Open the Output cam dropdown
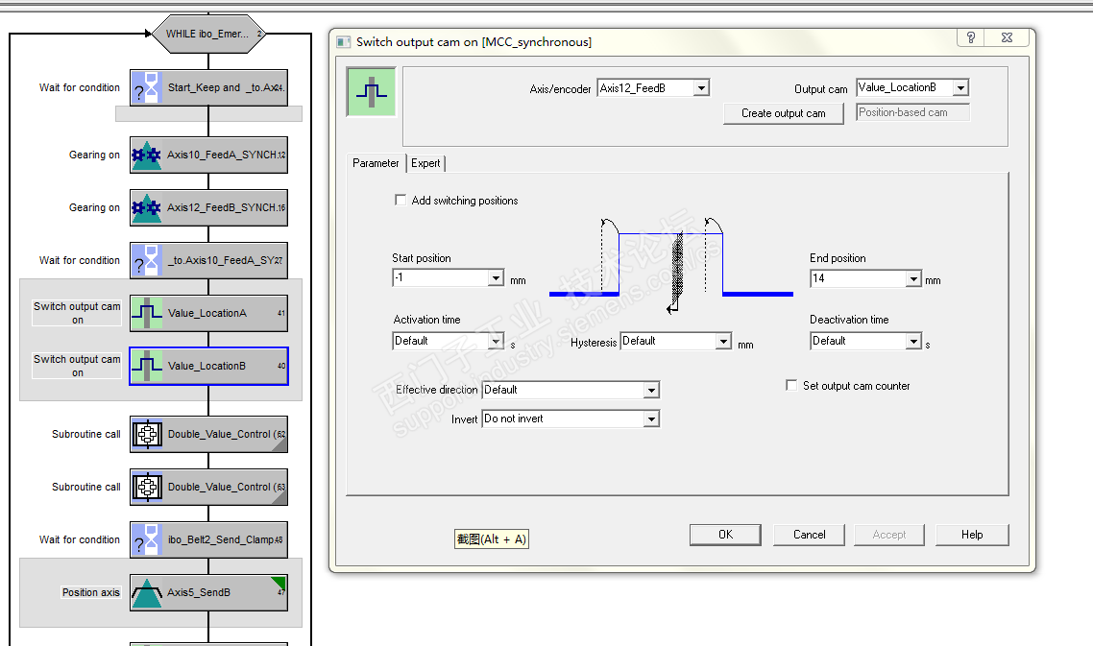 pos(961,87)
